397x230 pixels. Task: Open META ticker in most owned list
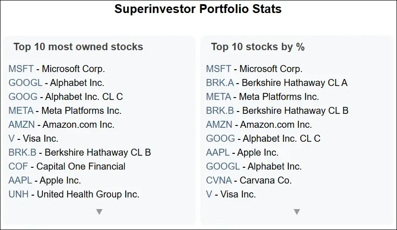pos(21,111)
